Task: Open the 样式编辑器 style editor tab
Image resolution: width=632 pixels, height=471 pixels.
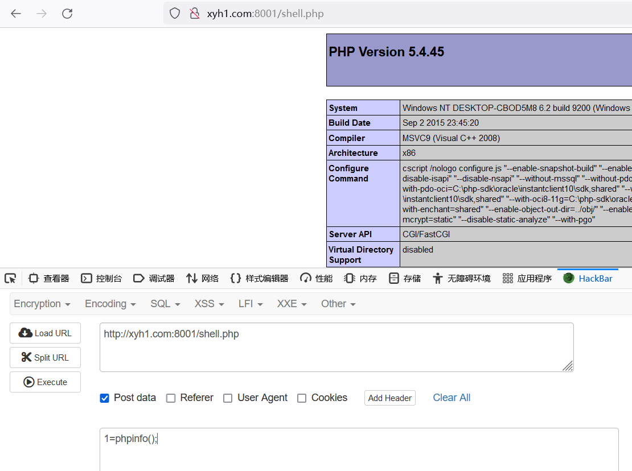Action: point(259,279)
